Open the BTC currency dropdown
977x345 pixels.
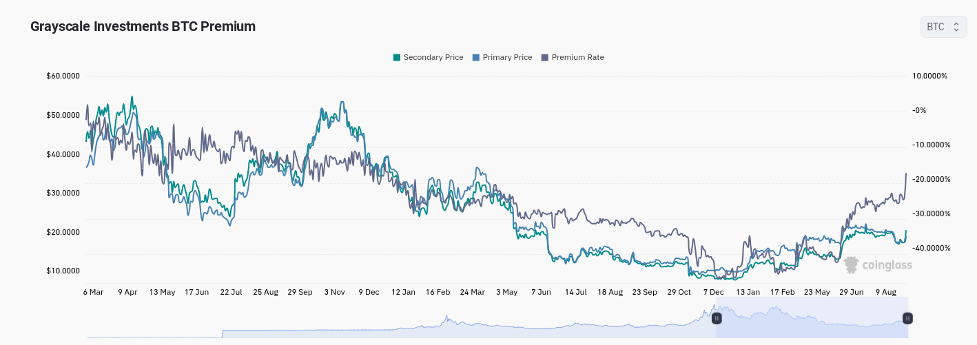[x=943, y=27]
